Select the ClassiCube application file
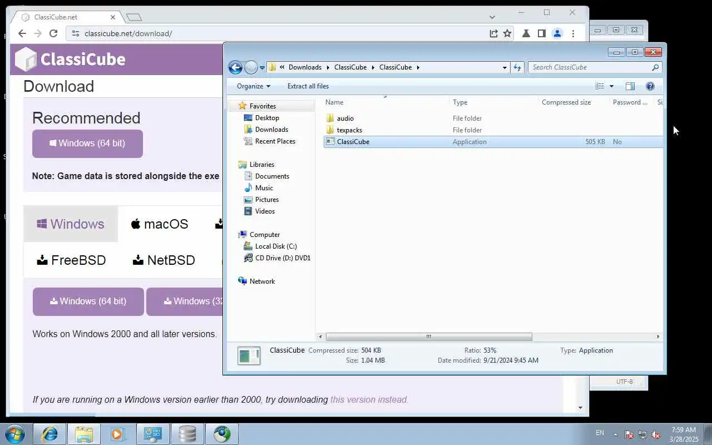712x445 pixels. [493, 142]
